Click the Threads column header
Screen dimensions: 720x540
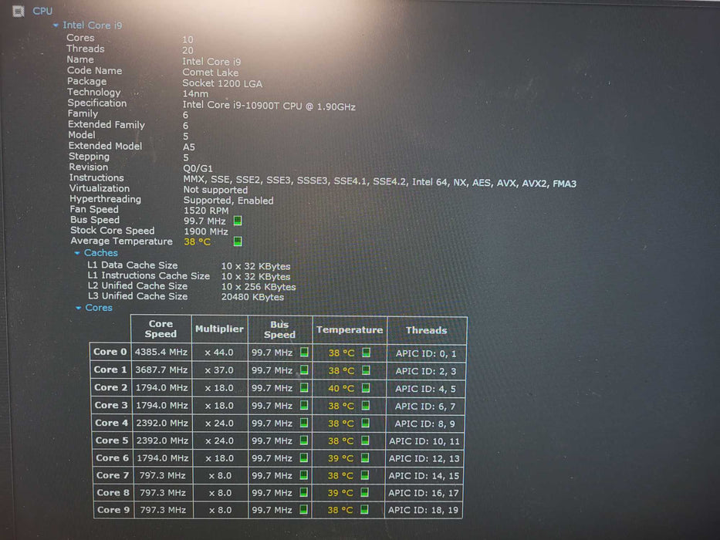(x=426, y=330)
